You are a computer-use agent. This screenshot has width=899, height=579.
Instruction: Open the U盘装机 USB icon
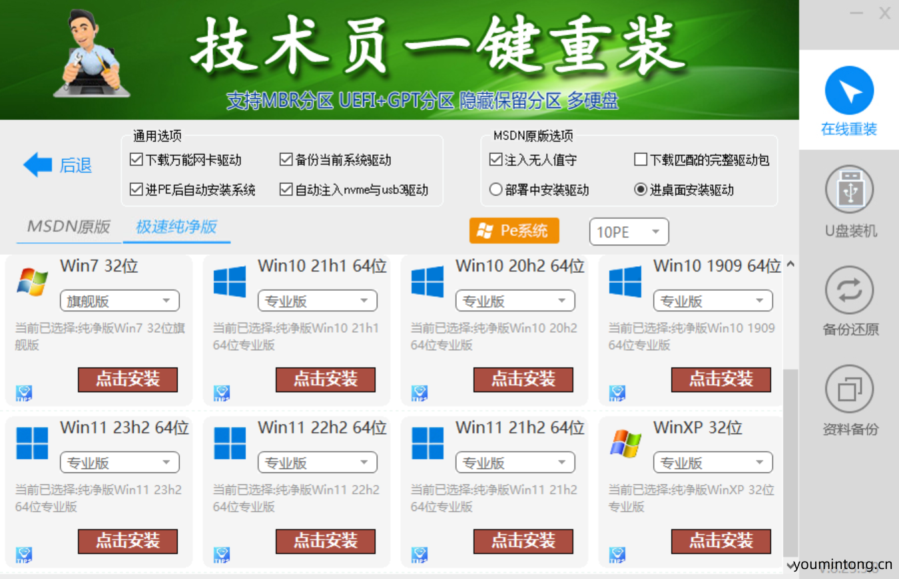[849, 190]
